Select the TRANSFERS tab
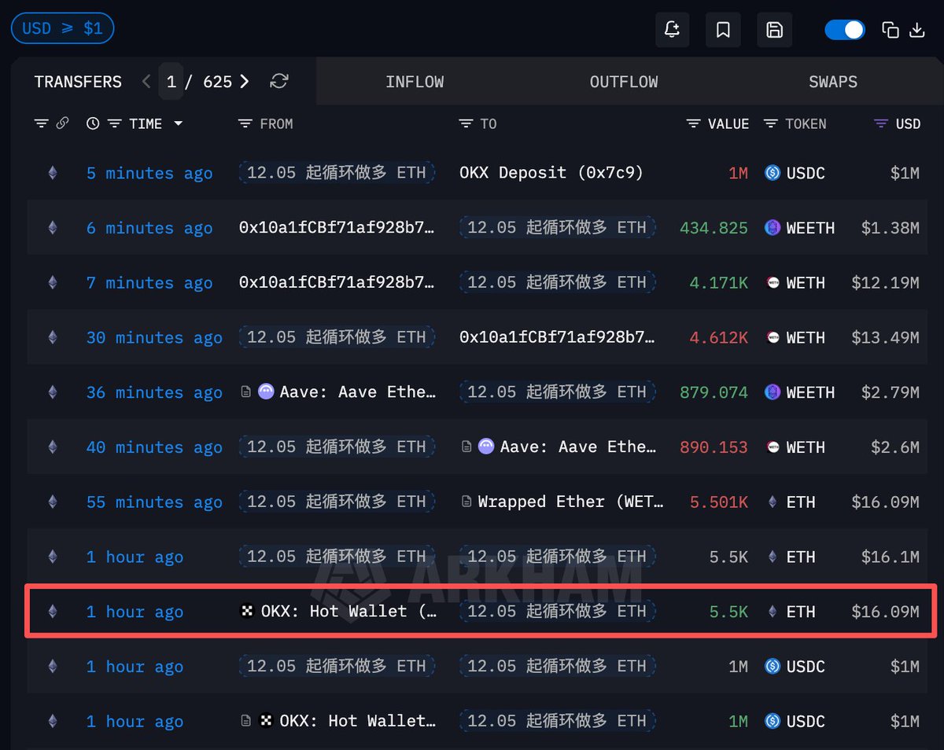This screenshot has height=750, width=944. coord(78,82)
